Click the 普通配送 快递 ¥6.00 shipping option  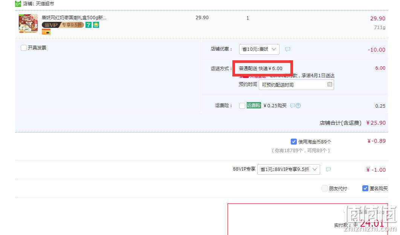[x=261, y=69]
